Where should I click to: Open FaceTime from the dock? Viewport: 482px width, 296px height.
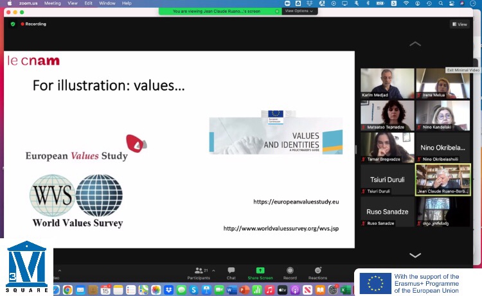(x=219, y=290)
